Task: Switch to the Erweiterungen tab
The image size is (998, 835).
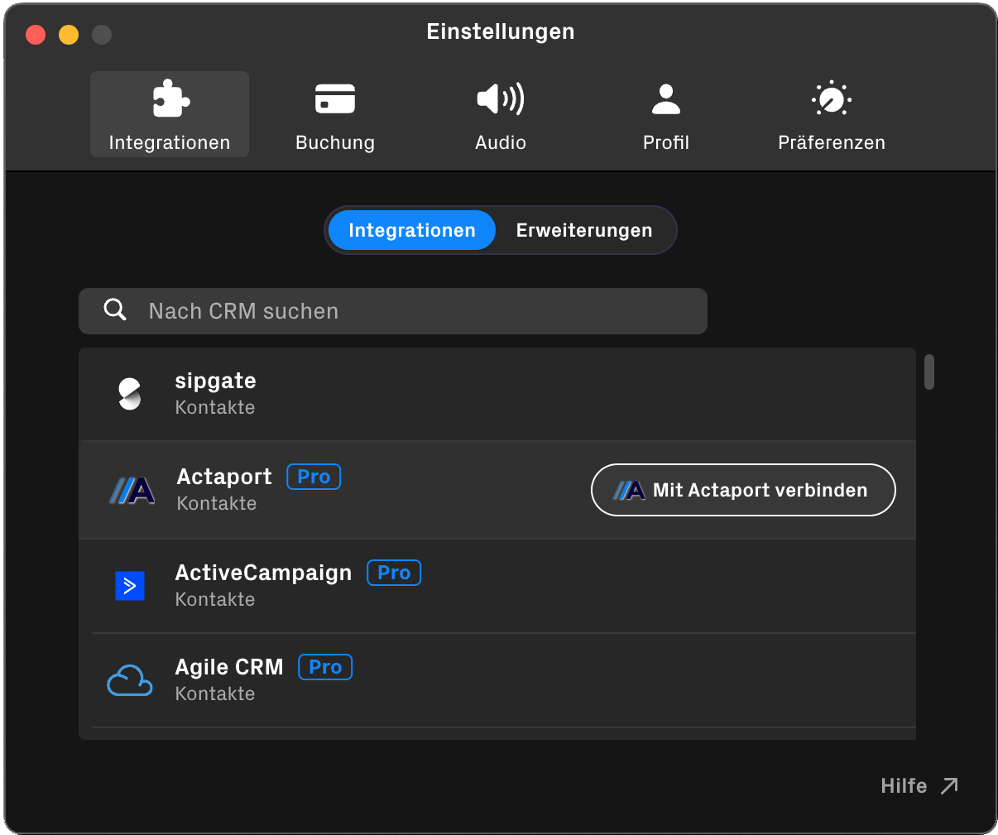Action: point(583,230)
